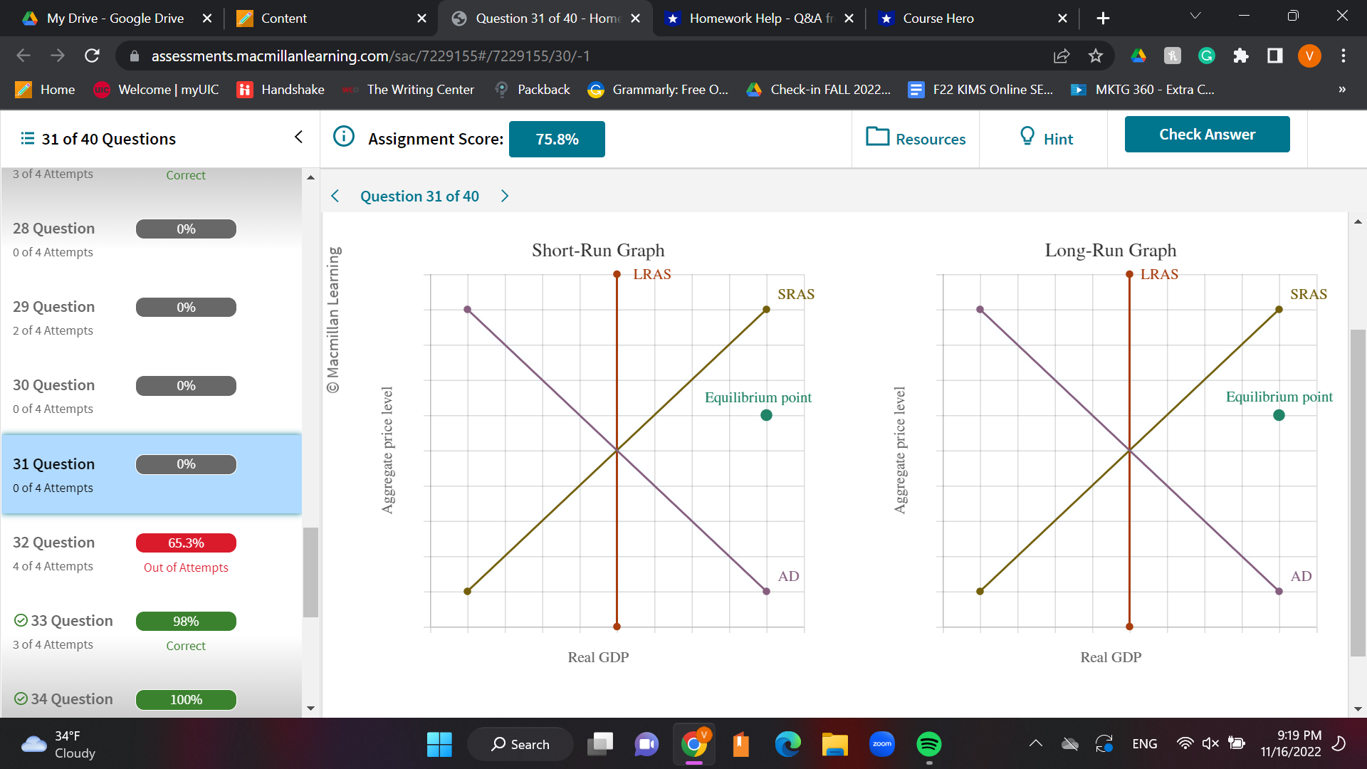Expand the hidden bookmarks overflow
1367x769 pixels.
pyautogui.click(x=1341, y=90)
